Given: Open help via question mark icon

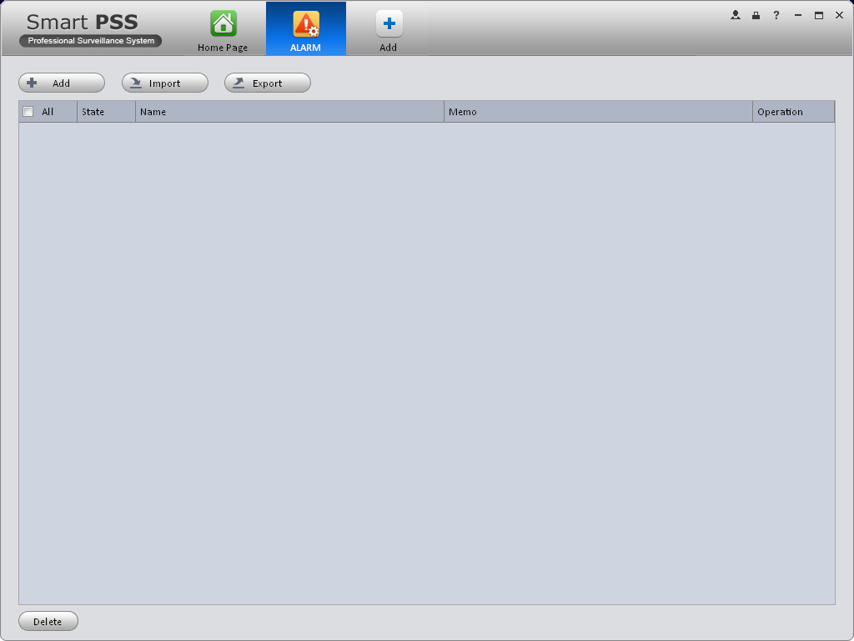Looking at the screenshot, I should point(776,15).
